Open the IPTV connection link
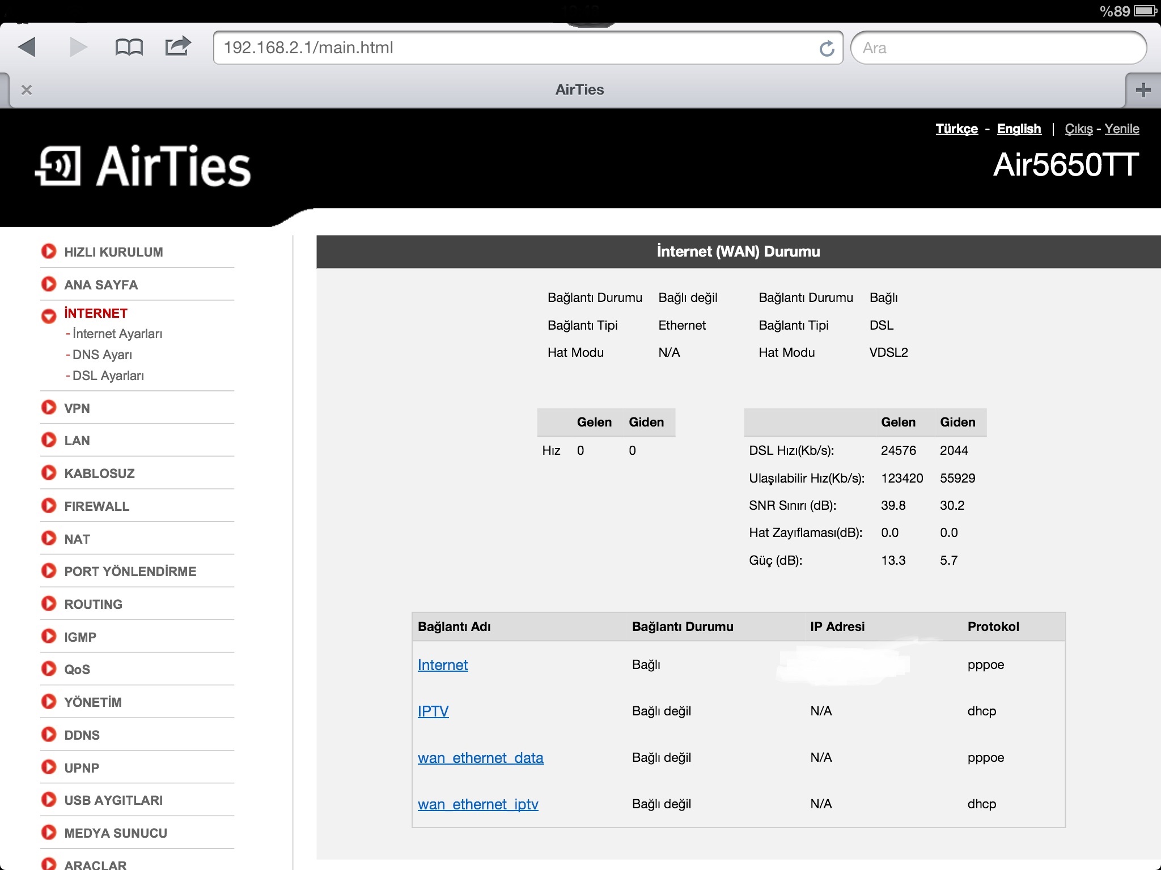This screenshot has height=870, width=1161. [433, 711]
